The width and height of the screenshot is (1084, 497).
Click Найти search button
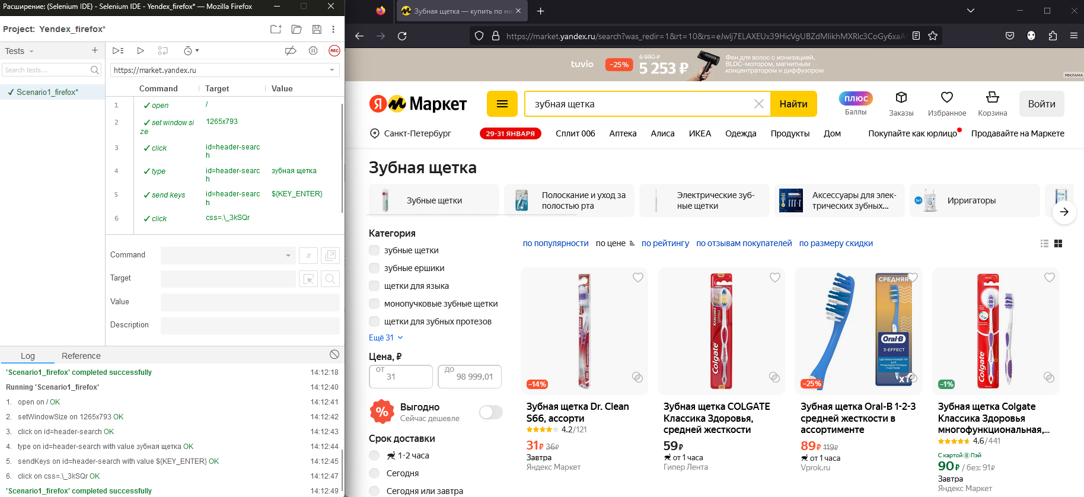pyautogui.click(x=793, y=104)
